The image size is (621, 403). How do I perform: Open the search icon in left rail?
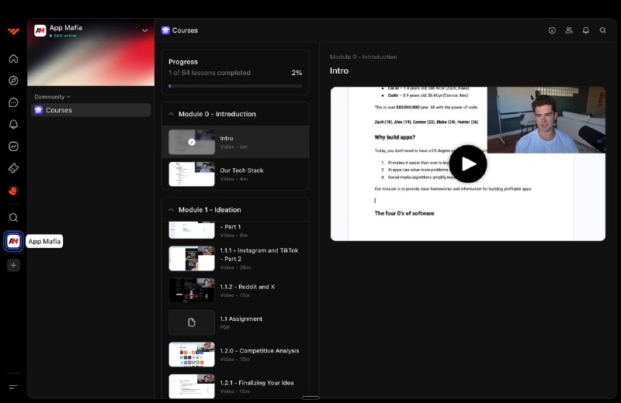pos(13,218)
